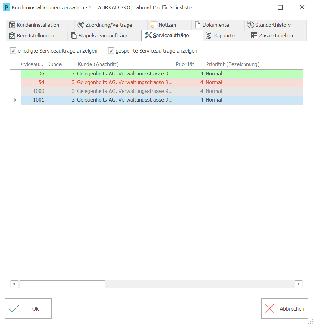Confirm with the Ok button

(28, 308)
